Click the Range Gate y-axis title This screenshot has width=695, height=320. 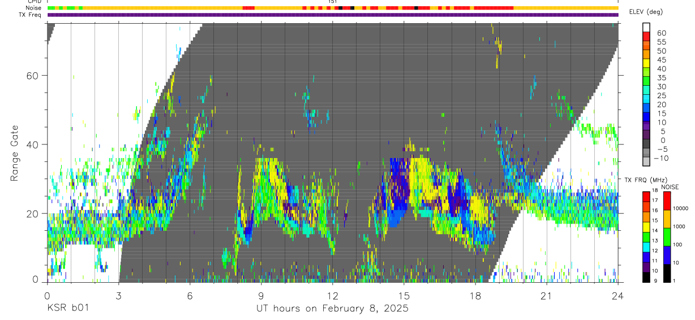[14, 153]
